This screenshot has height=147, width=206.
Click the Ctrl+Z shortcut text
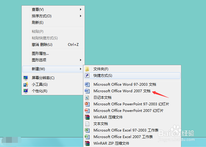(x=73, y=45)
